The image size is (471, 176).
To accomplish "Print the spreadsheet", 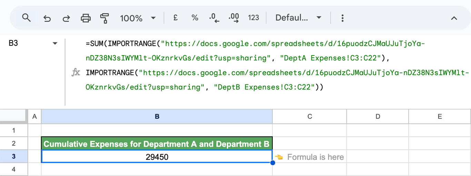I will 86,18.
